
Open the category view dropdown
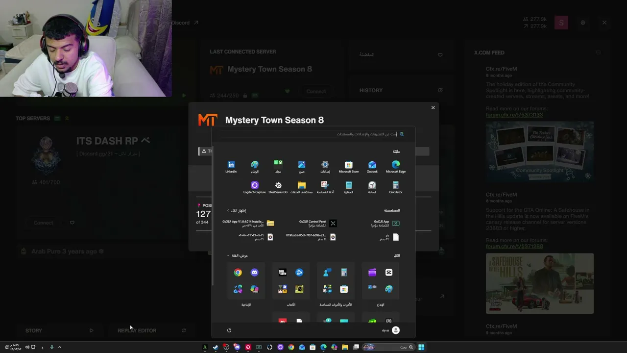[x=238, y=255]
